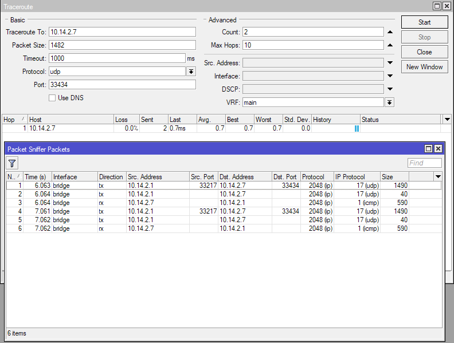Open packet sniffer table column selector dropdown
The width and height of the screenshot is (454, 343).
(438, 176)
